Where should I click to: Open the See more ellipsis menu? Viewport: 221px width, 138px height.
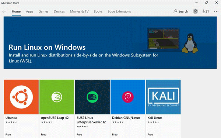(x=216, y=11)
